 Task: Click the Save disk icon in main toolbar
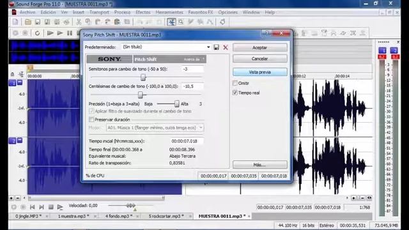(x=38, y=22)
